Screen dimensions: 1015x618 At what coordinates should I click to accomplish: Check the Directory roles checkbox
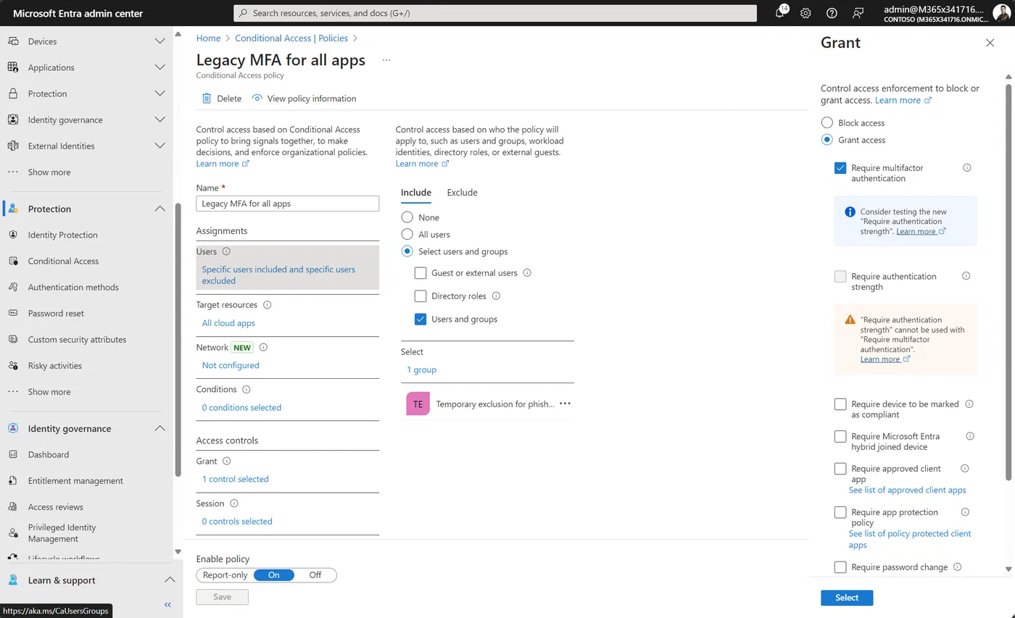(x=420, y=296)
